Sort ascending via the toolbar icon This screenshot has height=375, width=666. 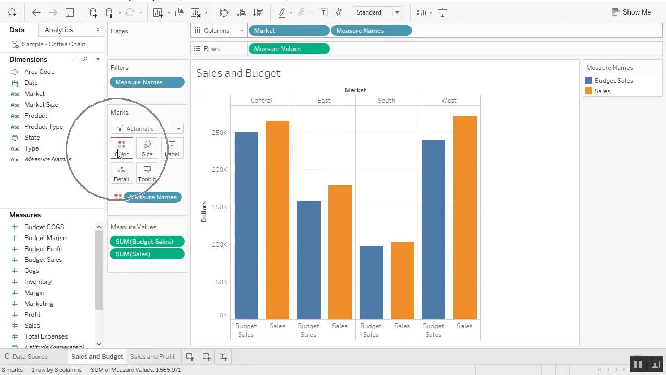pyautogui.click(x=241, y=12)
